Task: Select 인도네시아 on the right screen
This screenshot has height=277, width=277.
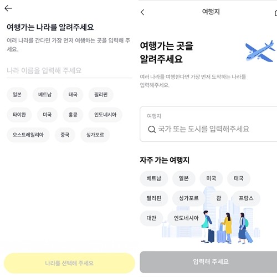Action: 186,218
